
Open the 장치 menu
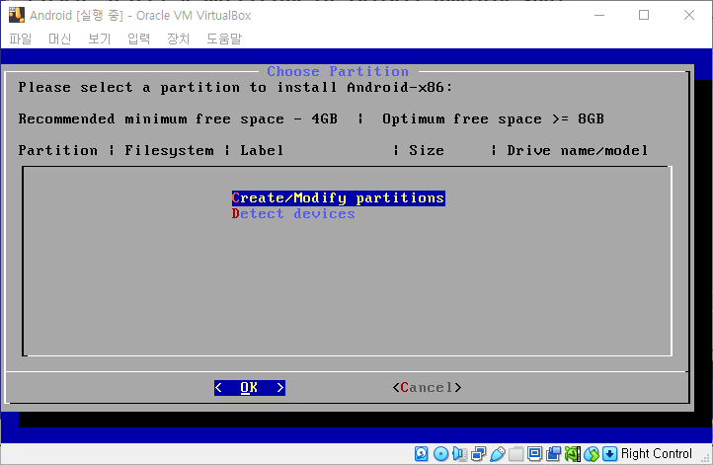point(178,39)
